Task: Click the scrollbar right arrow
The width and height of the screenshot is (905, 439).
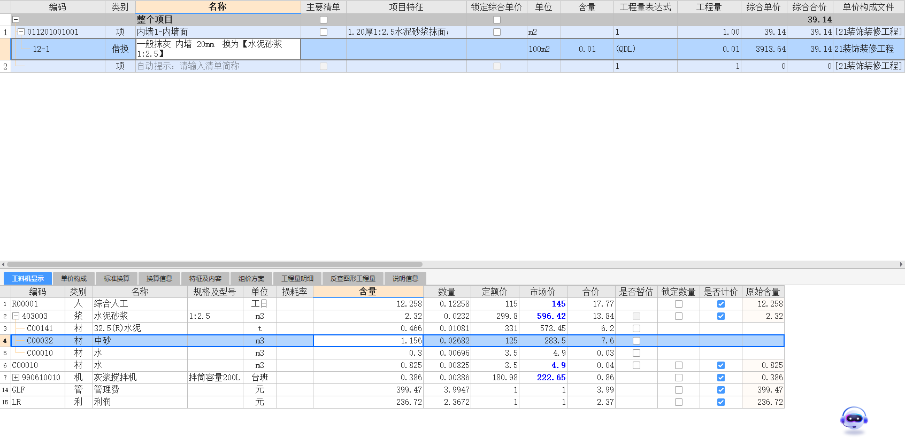Action: (x=901, y=264)
